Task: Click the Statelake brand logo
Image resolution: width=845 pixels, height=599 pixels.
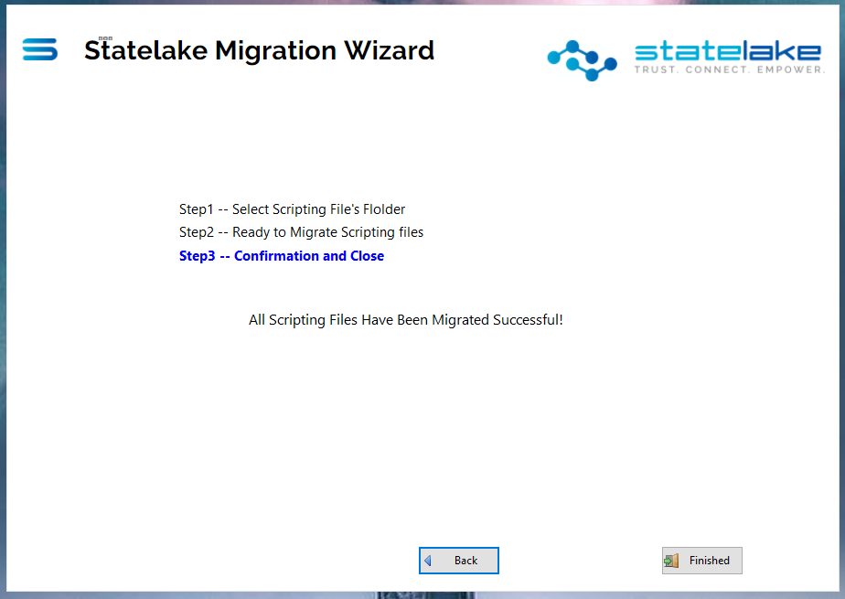Action: click(686, 60)
